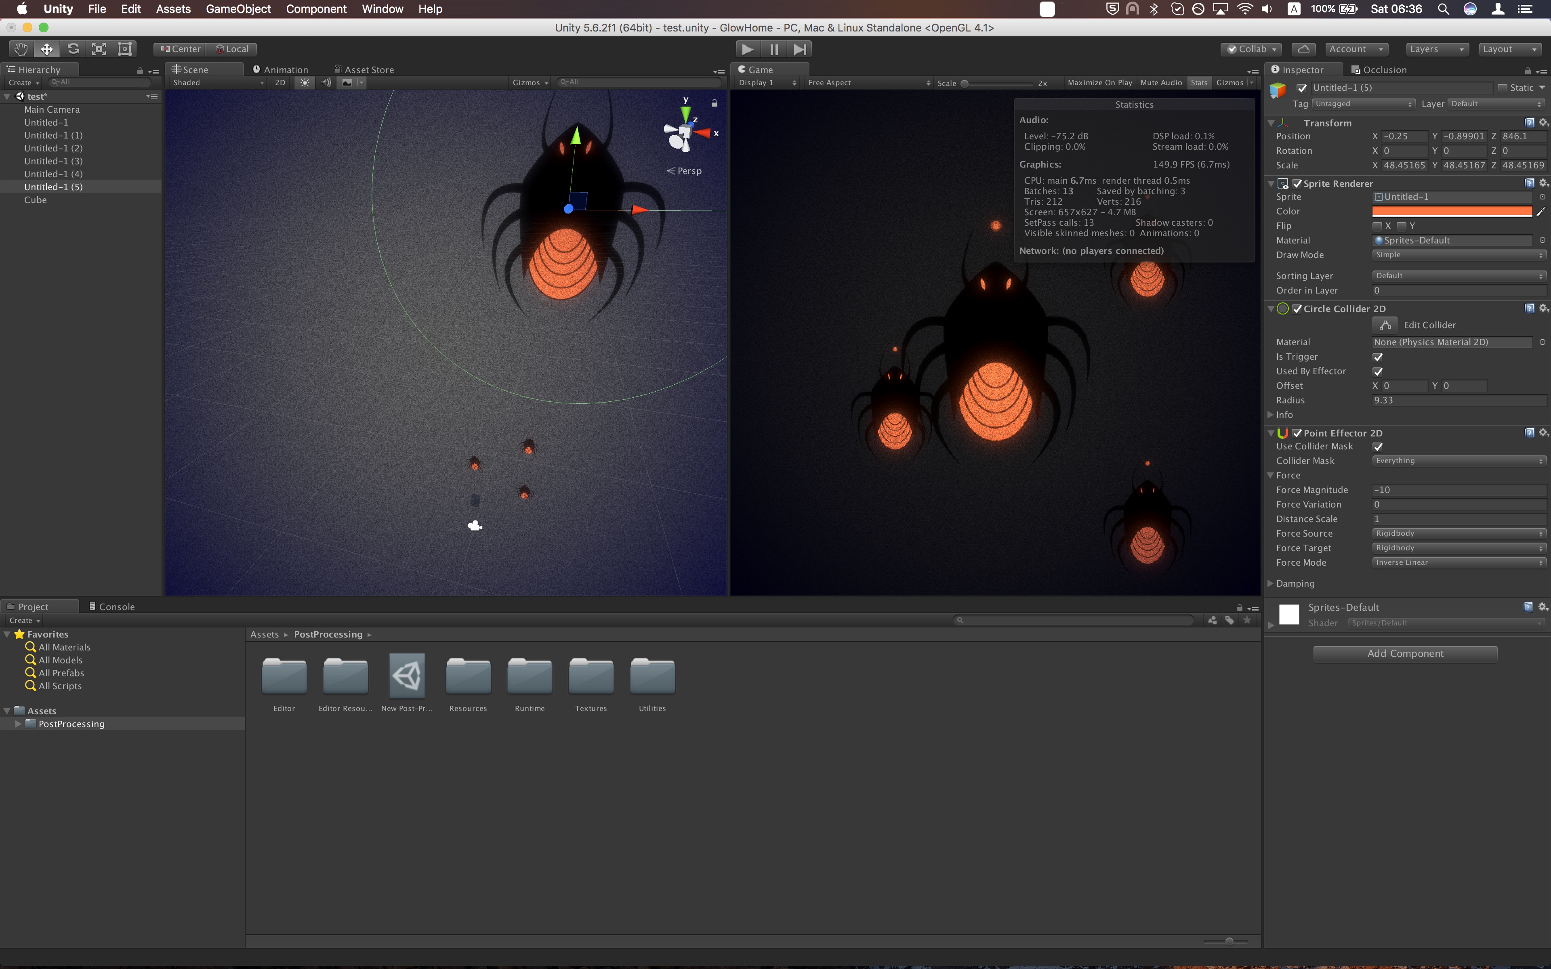Open the Tag Untagged dropdown
Screen dimensions: 1551x969
(x=1363, y=104)
